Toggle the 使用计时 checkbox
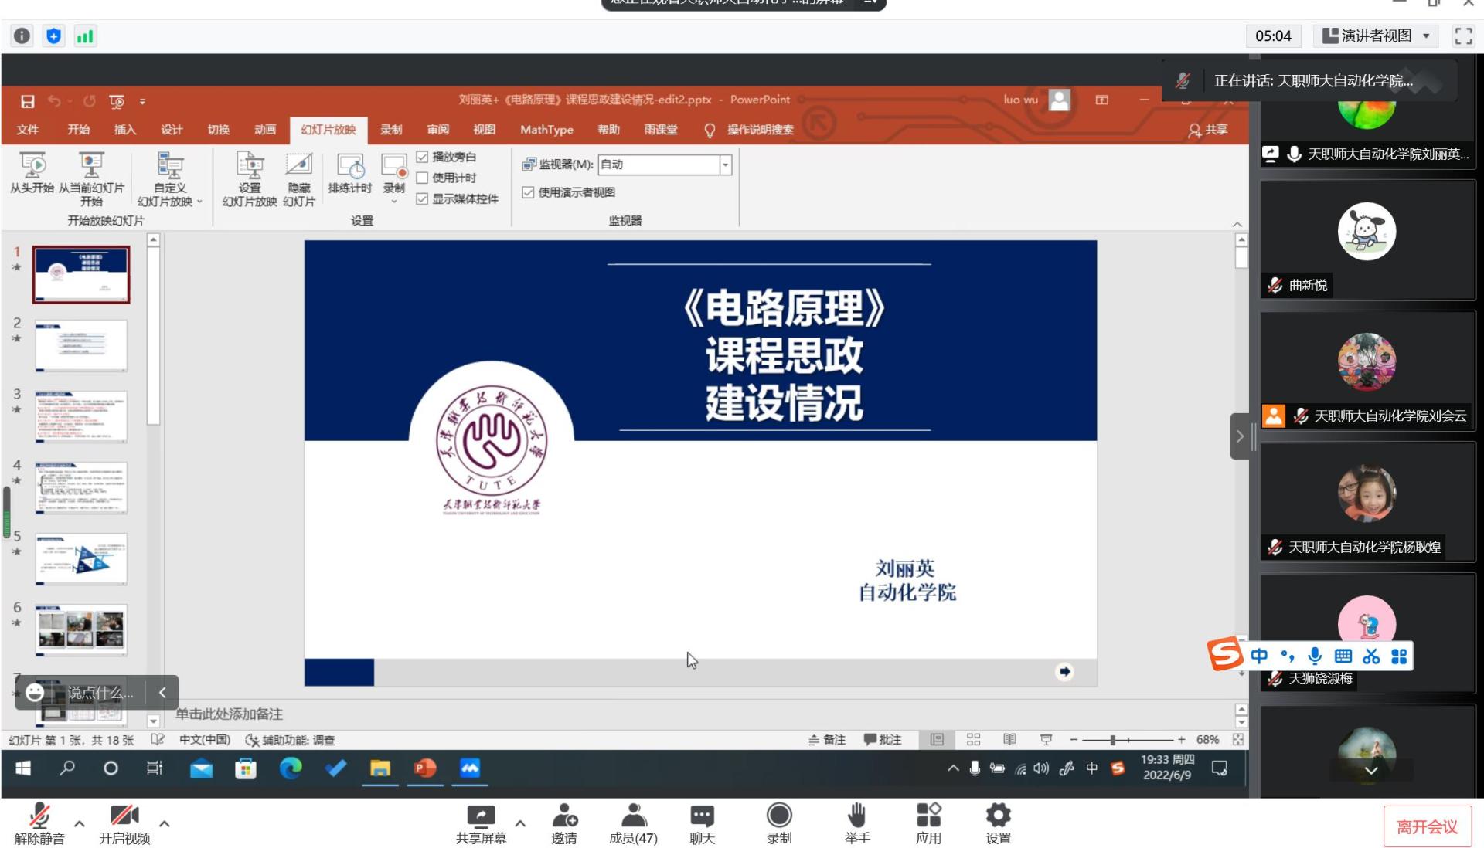Image resolution: width=1484 pixels, height=848 pixels. [422, 178]
